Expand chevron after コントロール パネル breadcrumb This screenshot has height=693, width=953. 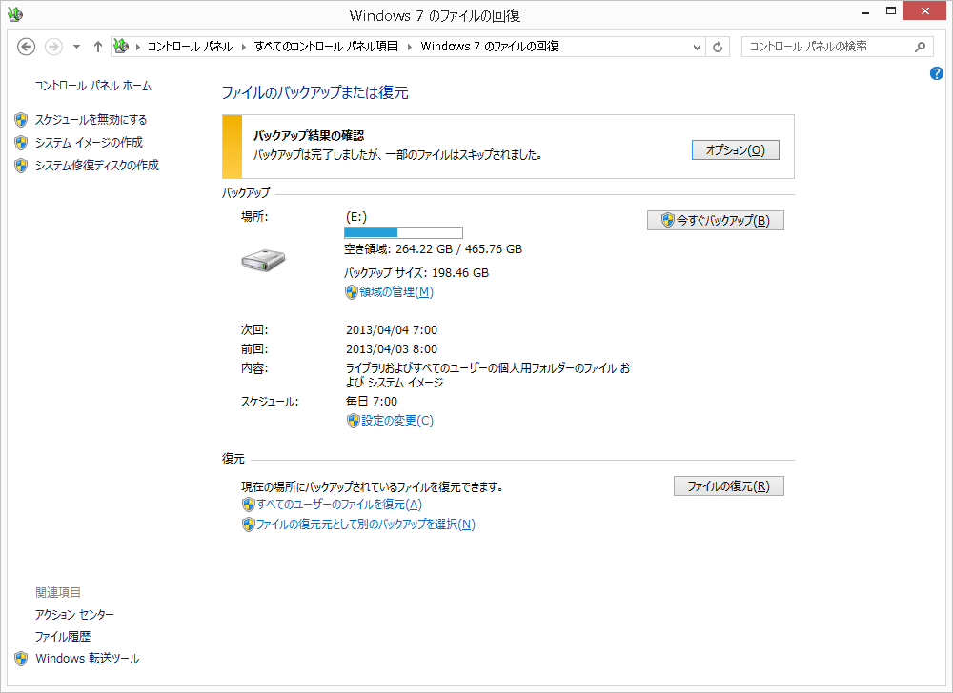click(x=245, y=47)
